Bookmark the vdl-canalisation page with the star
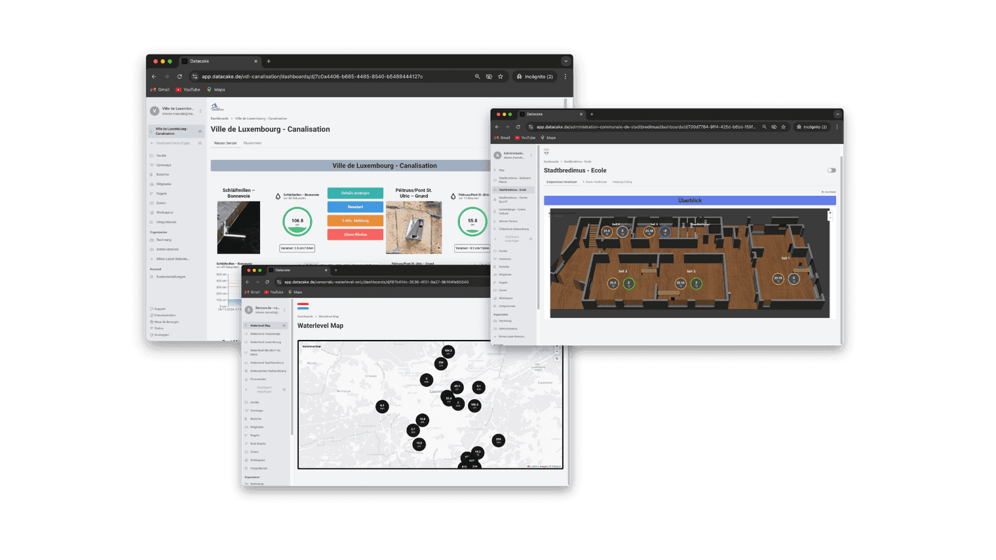Screen dimensions: 996x560 click(501, 77)
